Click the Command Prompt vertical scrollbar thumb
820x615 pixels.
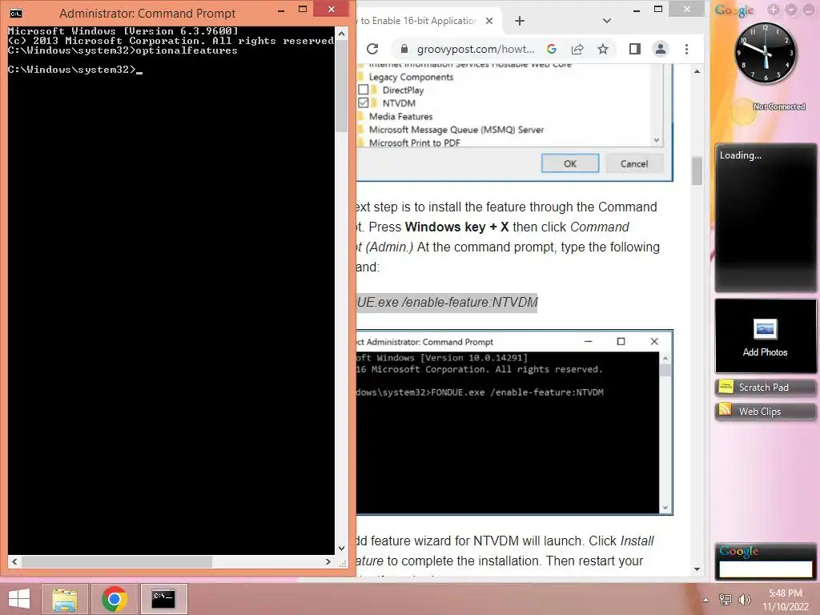(x=341, y=86)
